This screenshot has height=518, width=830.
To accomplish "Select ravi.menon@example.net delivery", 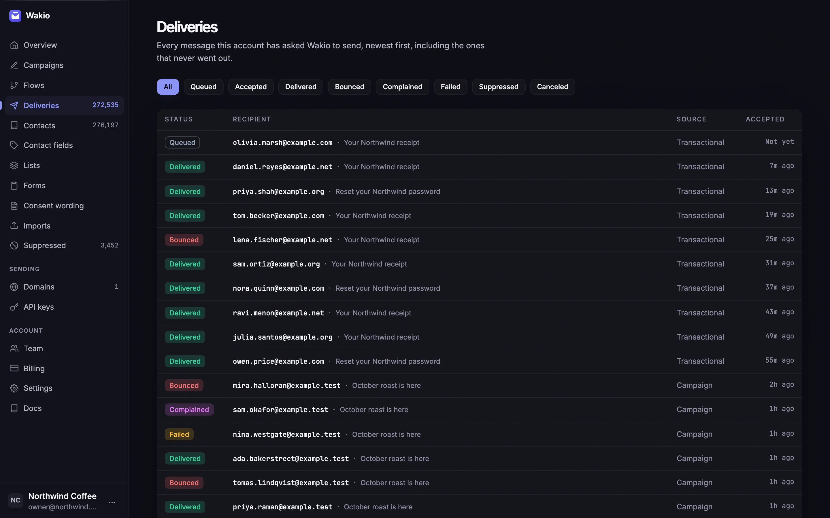I will pyautogui.click(x=479, y=313).
